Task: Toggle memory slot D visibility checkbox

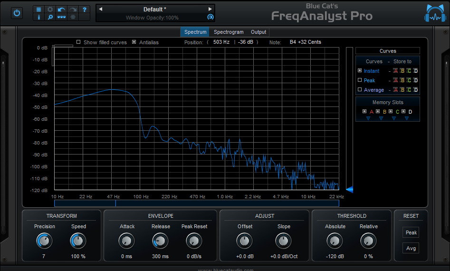Action: pos(403,111)
